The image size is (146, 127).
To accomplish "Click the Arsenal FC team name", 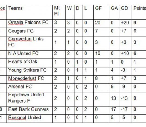I will click(20, 87).
